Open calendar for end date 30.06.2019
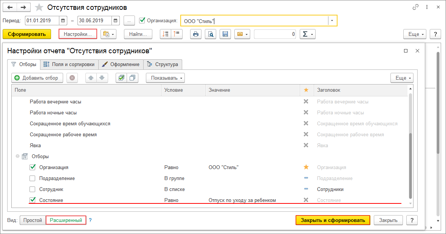The height and width of the screenshot is (234, 446). 115,21
